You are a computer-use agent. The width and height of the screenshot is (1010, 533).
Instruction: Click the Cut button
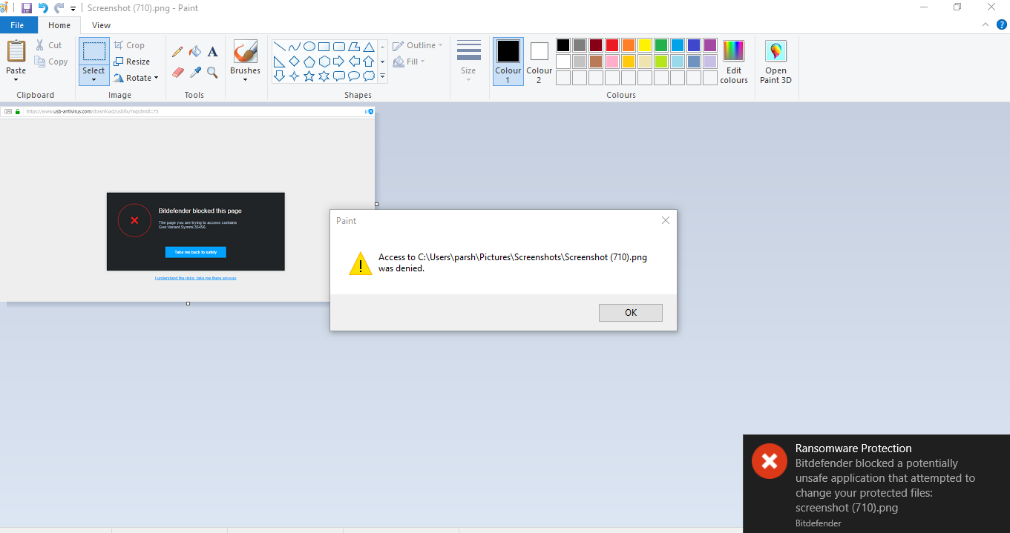[49, 45]
